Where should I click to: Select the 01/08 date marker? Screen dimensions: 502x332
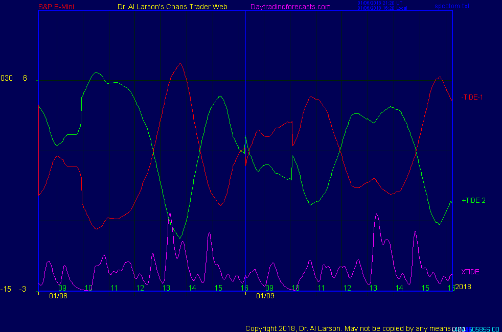click(58, 296)
